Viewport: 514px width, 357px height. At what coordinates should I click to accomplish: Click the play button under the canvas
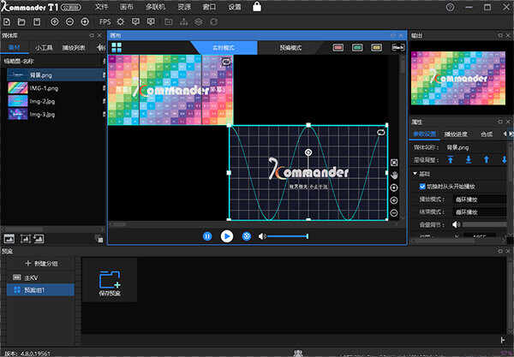pyautogui.click(x=226, y=235)
